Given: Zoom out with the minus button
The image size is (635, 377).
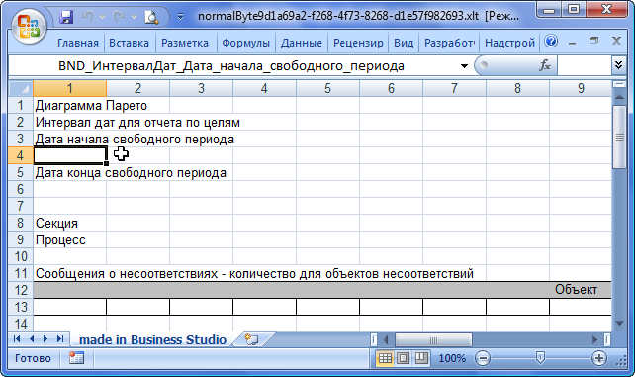Looking at the screenshot, I should (x=483, y=358).
